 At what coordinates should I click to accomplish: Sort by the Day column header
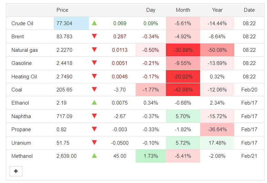click(151, 10)
